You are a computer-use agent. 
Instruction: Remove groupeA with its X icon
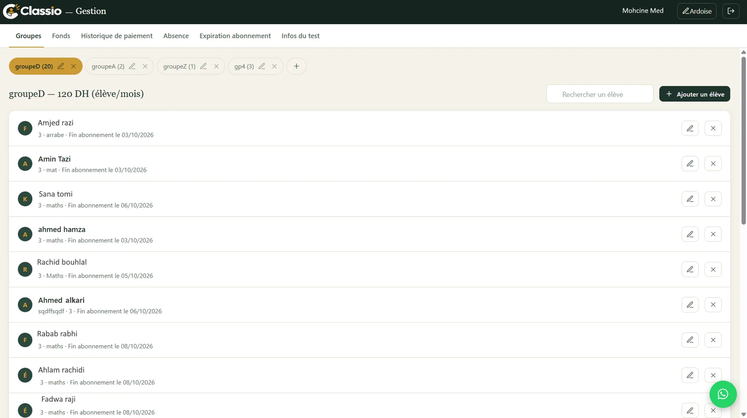click(x=145, y=66)
